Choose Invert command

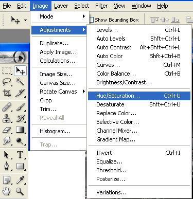click(139, 153)
